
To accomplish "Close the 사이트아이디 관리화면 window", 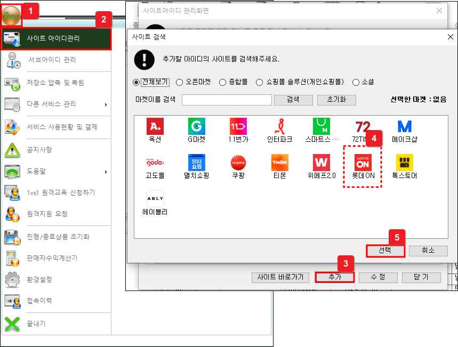I will click(x=439, y=11).
